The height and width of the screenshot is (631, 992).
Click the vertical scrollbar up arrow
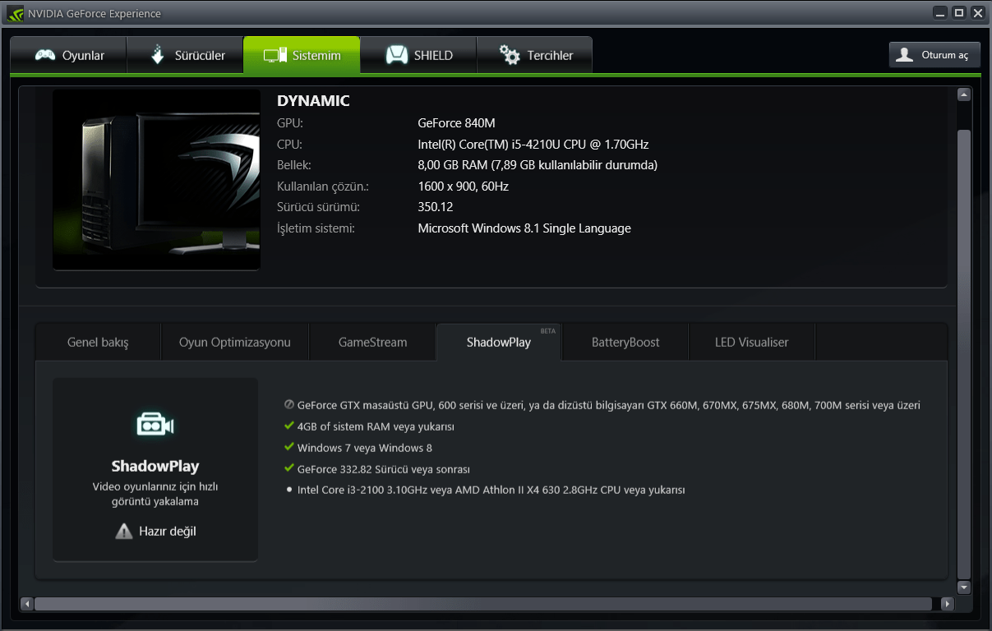[964, 94]
